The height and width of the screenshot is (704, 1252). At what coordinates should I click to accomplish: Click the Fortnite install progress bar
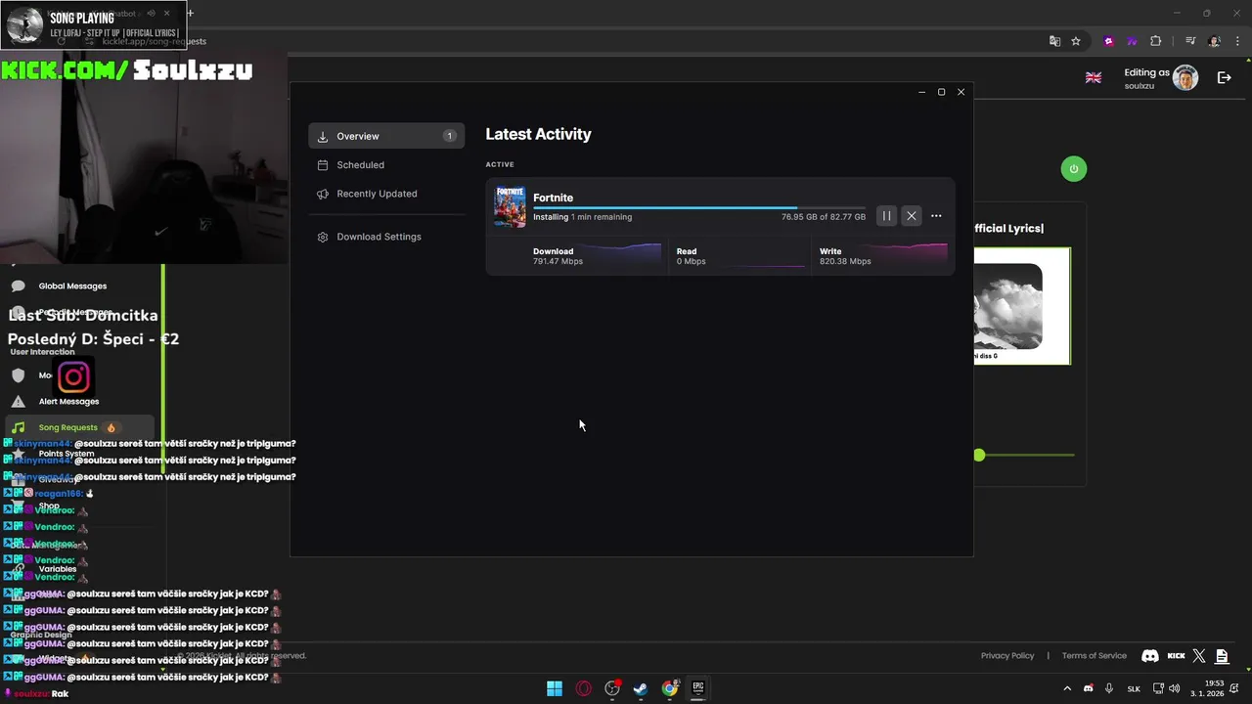[698, 207]
